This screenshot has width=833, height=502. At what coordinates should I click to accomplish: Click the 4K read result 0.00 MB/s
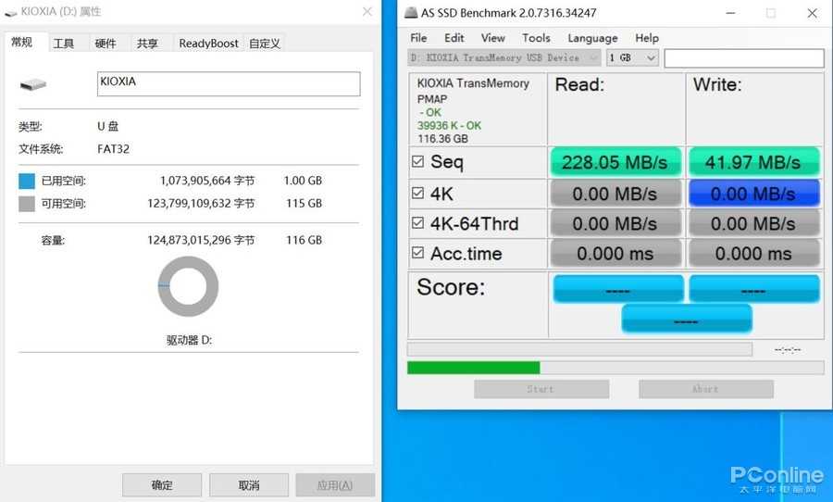615,194
